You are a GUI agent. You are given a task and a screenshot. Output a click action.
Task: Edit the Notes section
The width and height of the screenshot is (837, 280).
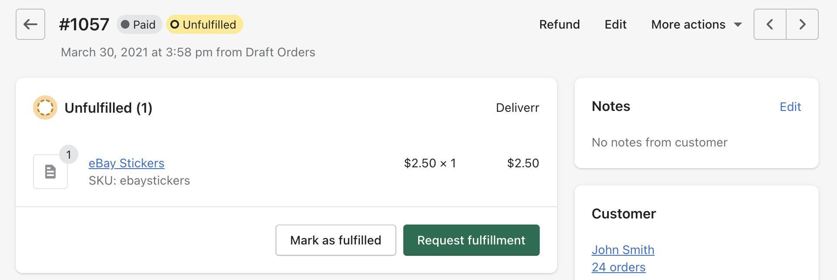790,107
